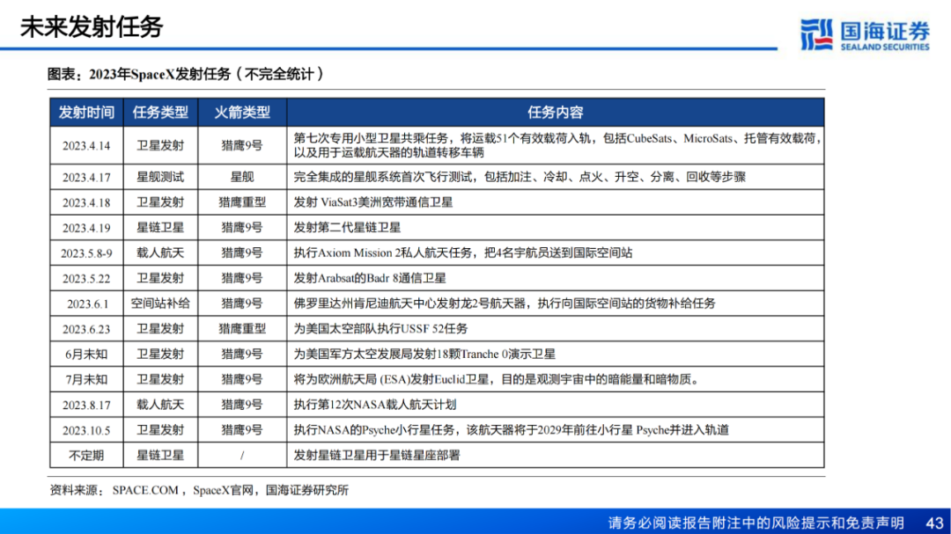Select 卫星发射 in the 2023.4.14 row

[x=161, y=145]
